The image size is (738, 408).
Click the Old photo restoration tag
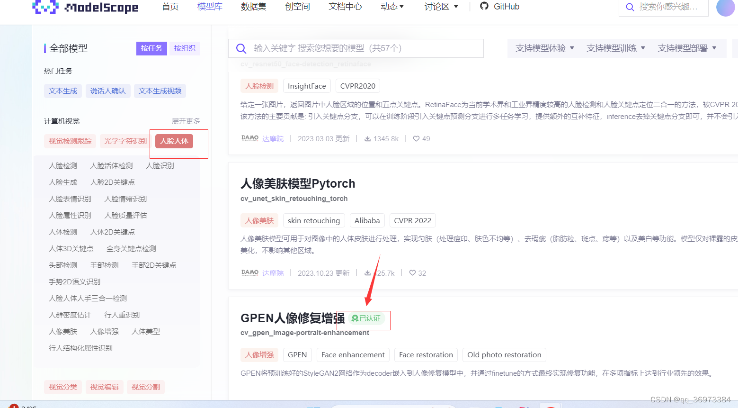(x=504, y=355)
